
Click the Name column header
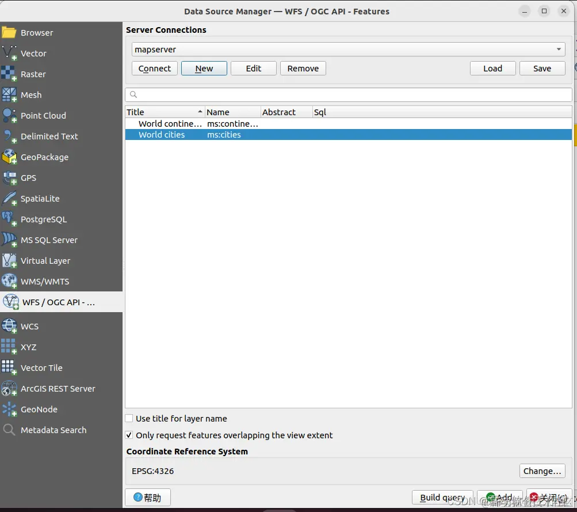click(232, 112)
